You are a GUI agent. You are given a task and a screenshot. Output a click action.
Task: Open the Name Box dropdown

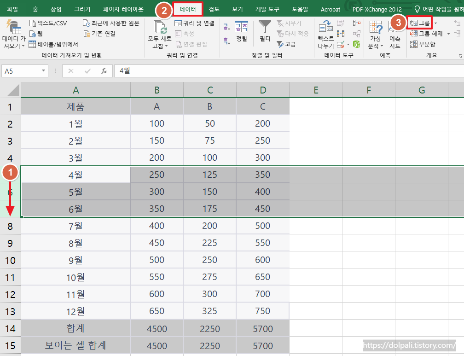(x=43, y=71)
